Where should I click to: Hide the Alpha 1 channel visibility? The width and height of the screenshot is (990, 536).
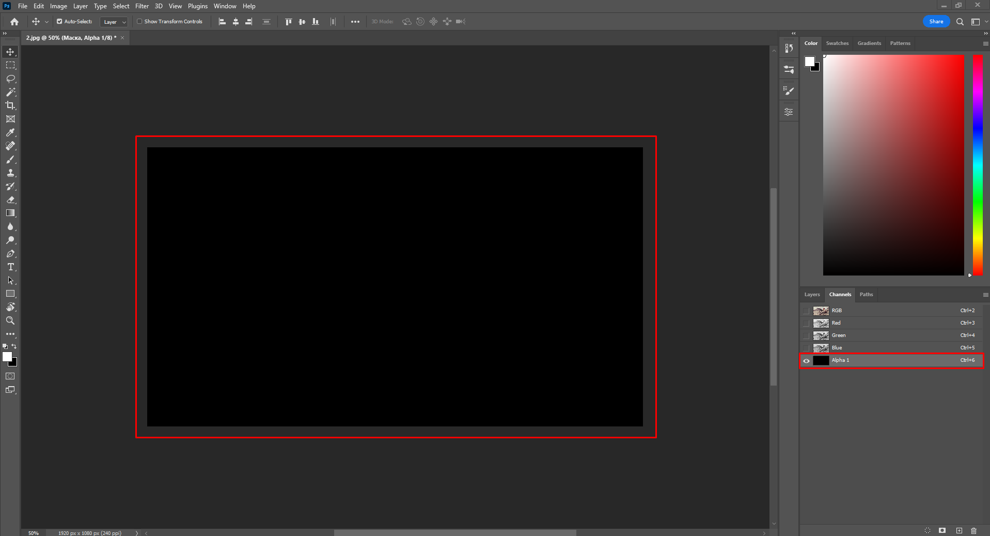(x=806, y=361)
